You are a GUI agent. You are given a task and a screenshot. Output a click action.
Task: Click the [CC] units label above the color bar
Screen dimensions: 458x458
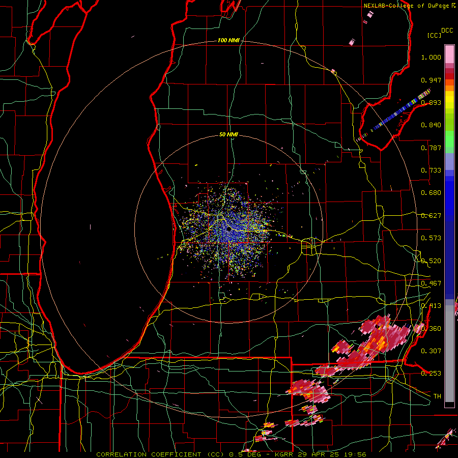[x=435, y=35]
